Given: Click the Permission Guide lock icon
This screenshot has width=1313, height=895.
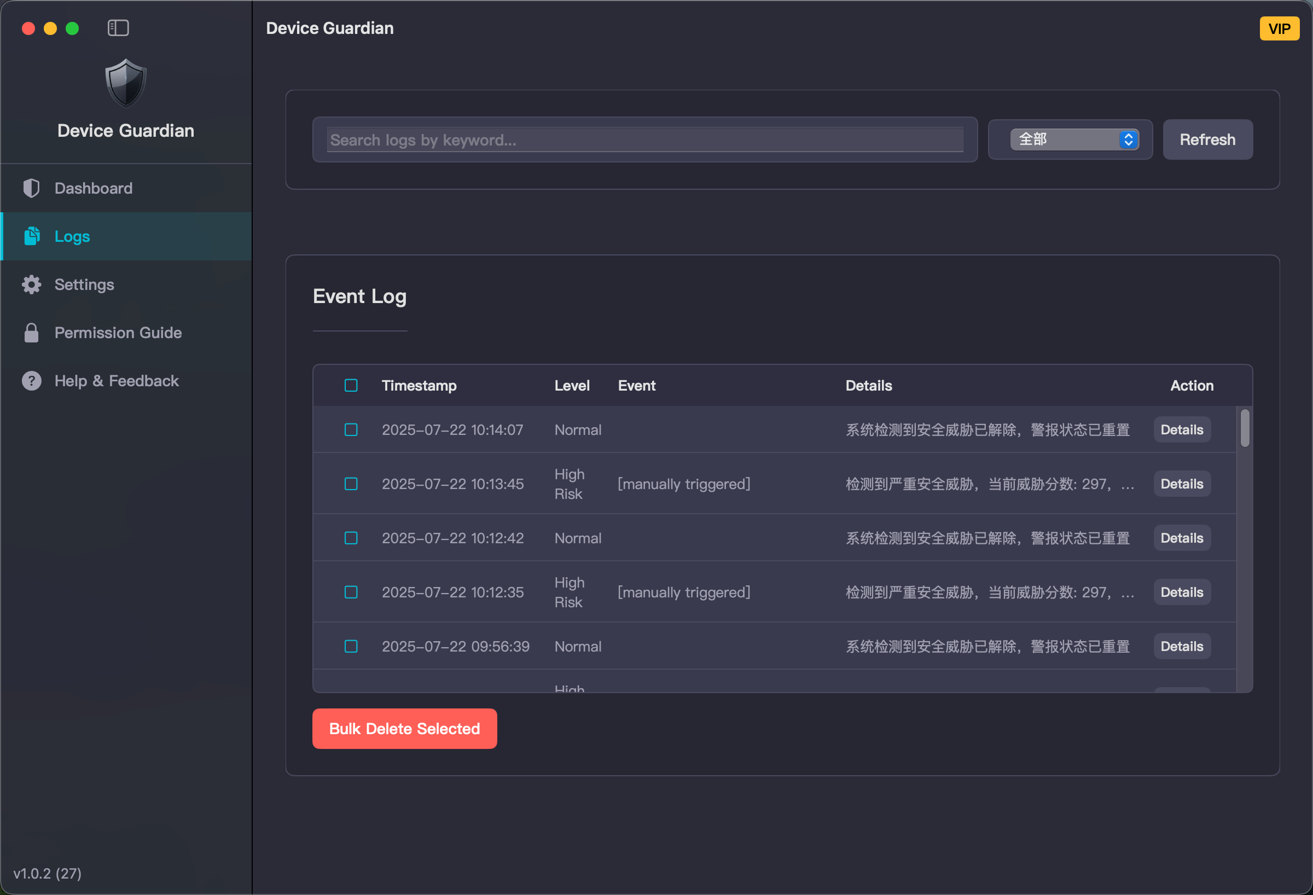Looking at the screenshot, I should [32, 333].
